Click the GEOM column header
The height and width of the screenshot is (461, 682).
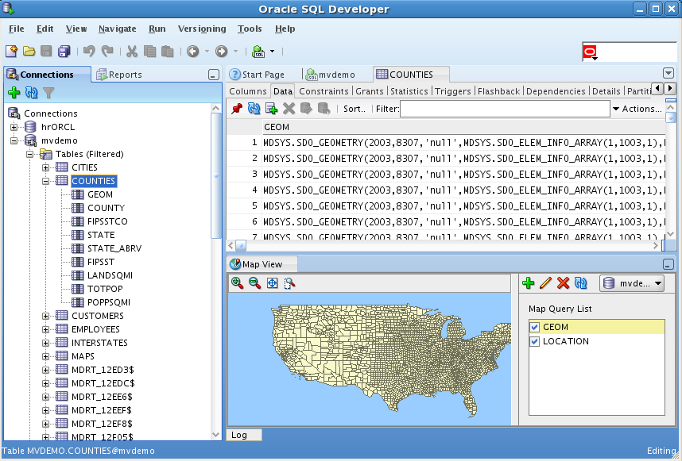coord(463,127)
